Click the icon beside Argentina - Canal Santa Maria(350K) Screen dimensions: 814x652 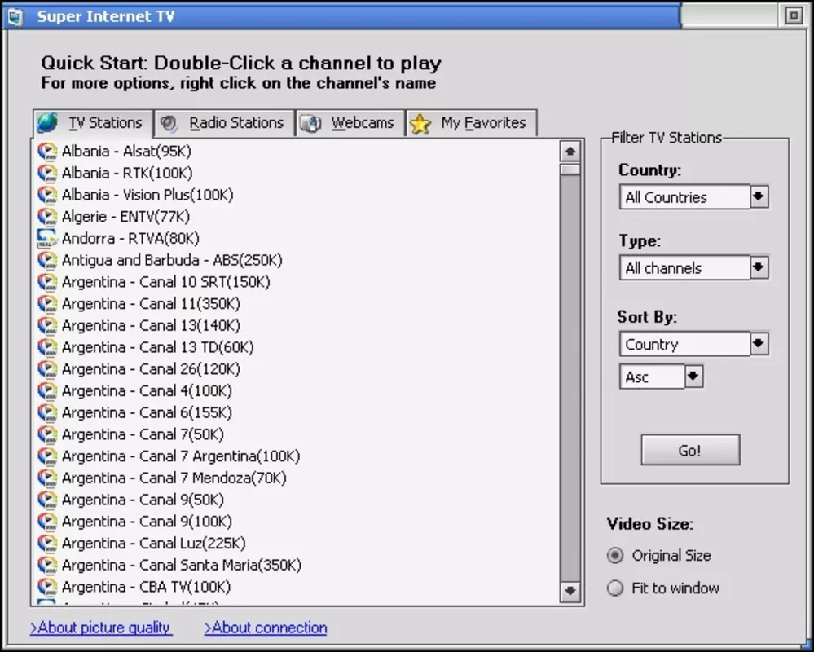47,566
